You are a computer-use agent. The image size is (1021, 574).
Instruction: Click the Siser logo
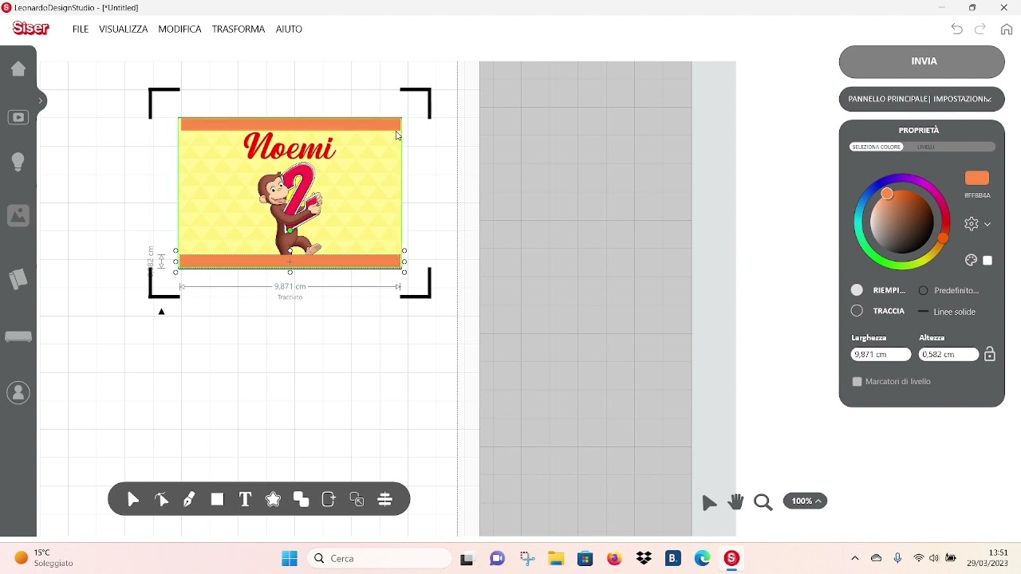tap(31, 29)
